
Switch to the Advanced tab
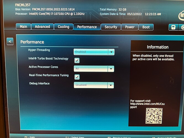pyautogui.click(x=43, y=26)
